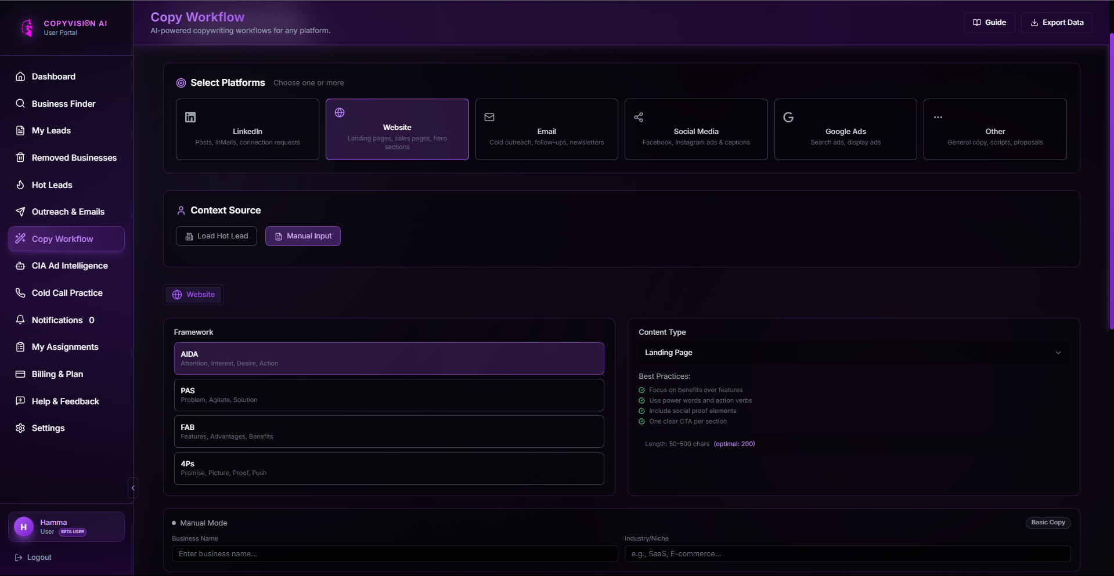Select the LinkedIn platform card
Screen dimensions: 1114x576
tap(247, 129)
